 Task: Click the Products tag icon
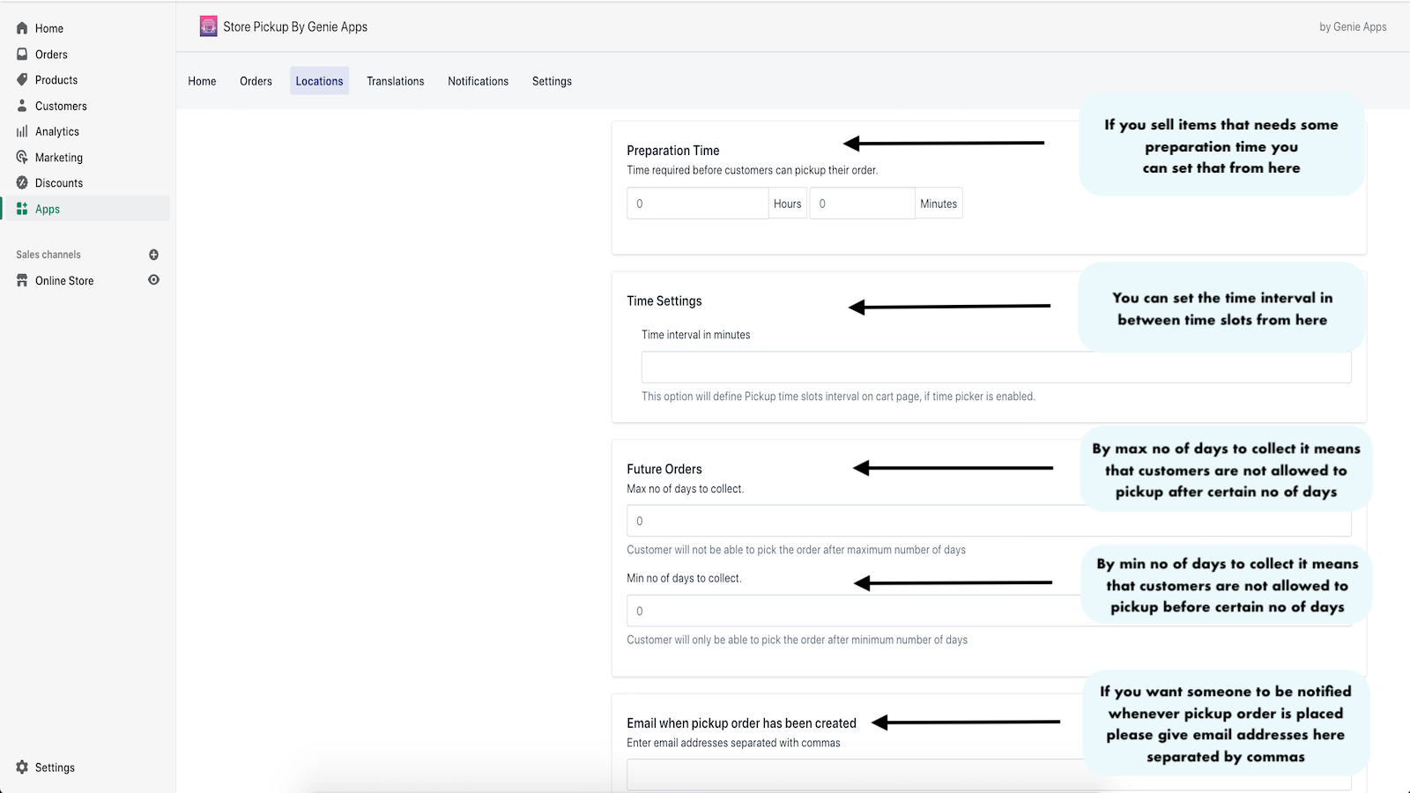pyautogui.click(x=22, y=79)
